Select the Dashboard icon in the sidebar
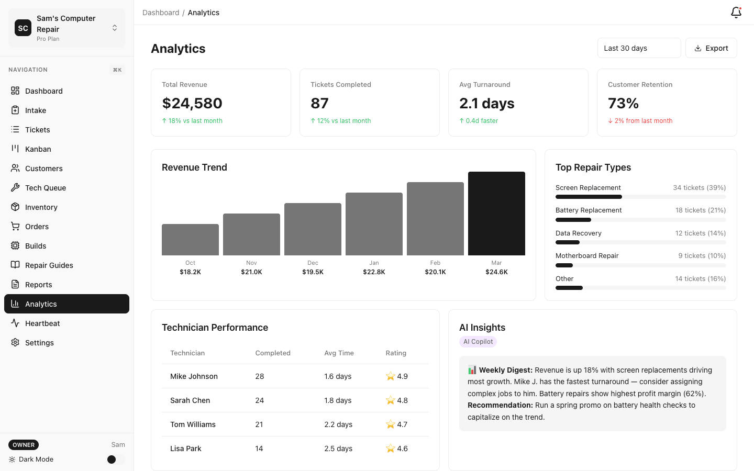This screenshot has height=471, width=754. 16,91
